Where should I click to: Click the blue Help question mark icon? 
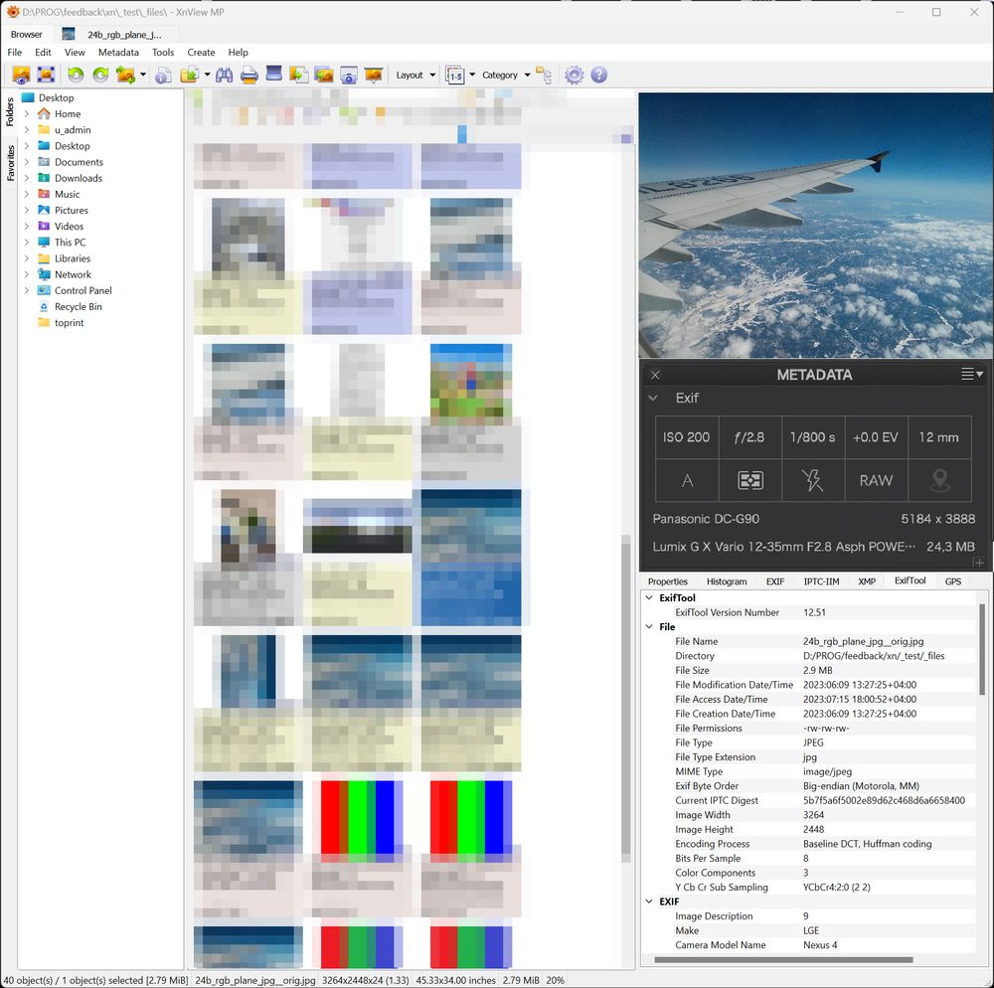tap(598, 75)
